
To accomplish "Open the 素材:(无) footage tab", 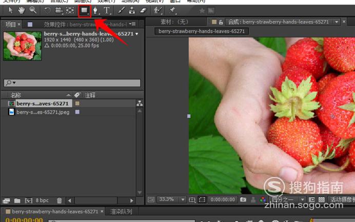I will tap(174, 22).
